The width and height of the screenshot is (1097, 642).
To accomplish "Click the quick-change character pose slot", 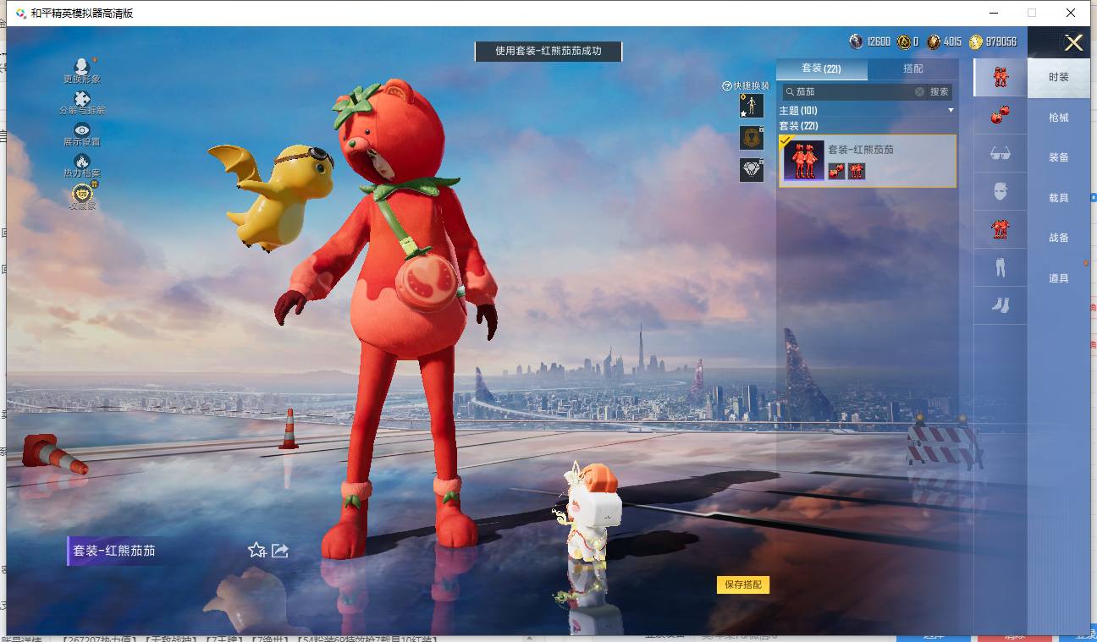I will [752, 106].
